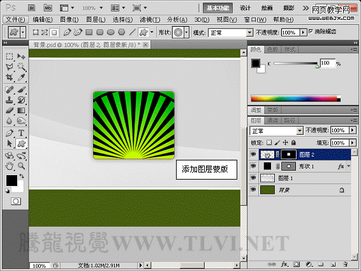Select the Clone Stamp tool
361x271 pixels.
pos(9,100)
